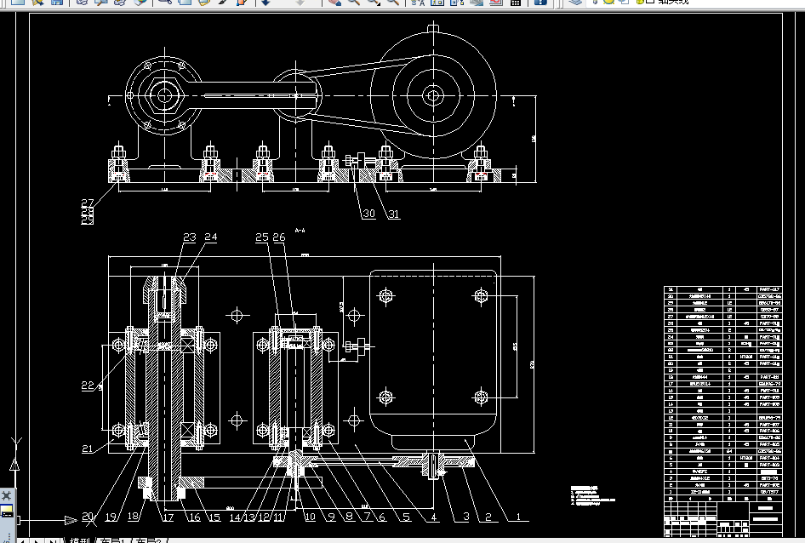Select part balloon number 15
This screenshot has width=805, height=543.
coord(214,517)
